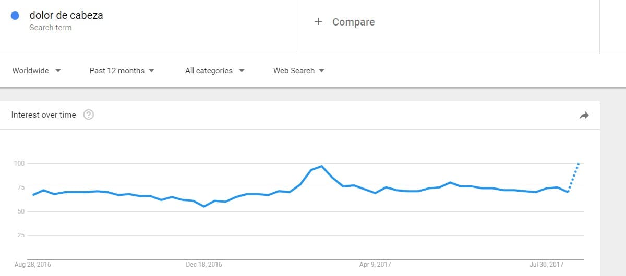Click the "Interest over time" heading

(44, 115)
